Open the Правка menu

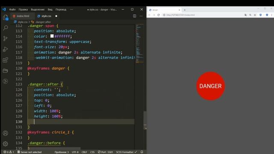(23, 9)
